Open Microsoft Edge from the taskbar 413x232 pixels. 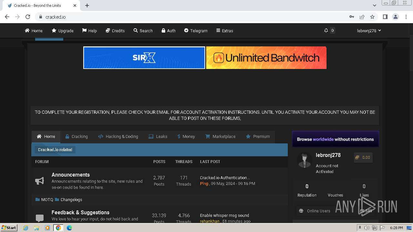pyautogui.click(x=69, y=228)
